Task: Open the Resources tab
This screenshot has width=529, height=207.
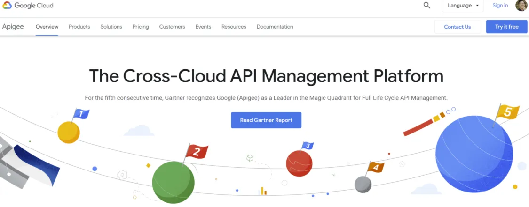Action: coord(234,27)
